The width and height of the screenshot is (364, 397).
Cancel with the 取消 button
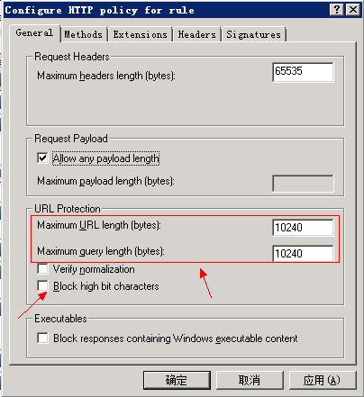pos(250,380)
